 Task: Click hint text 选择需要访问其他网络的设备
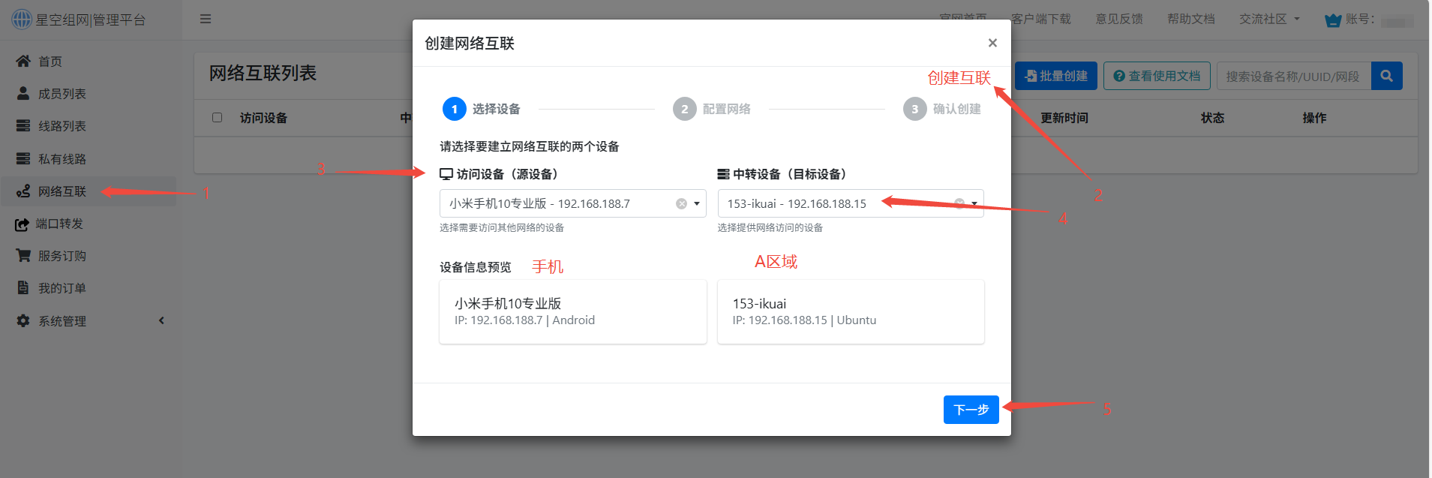coord(502,227)
